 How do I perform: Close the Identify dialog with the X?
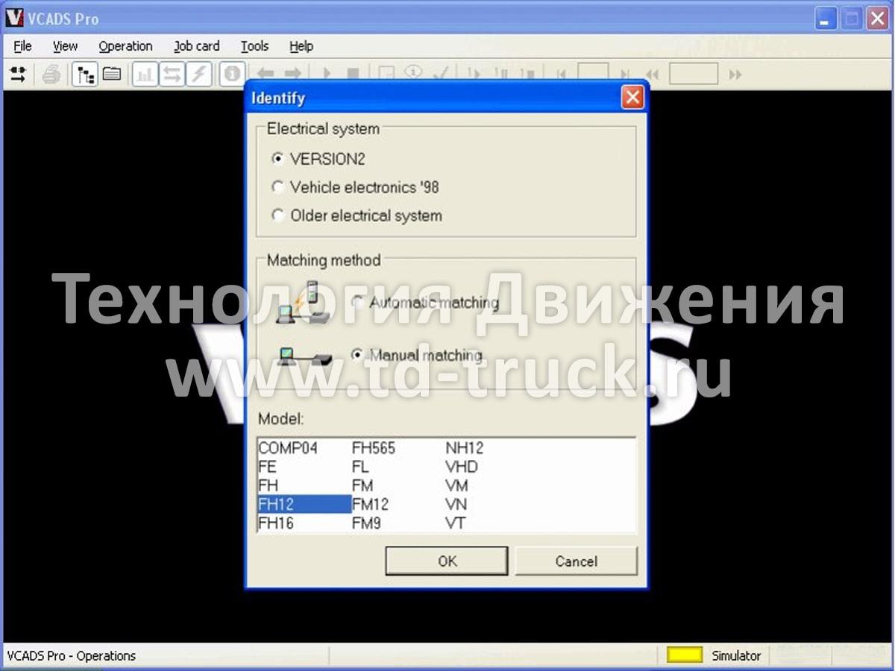pos(632,98)
